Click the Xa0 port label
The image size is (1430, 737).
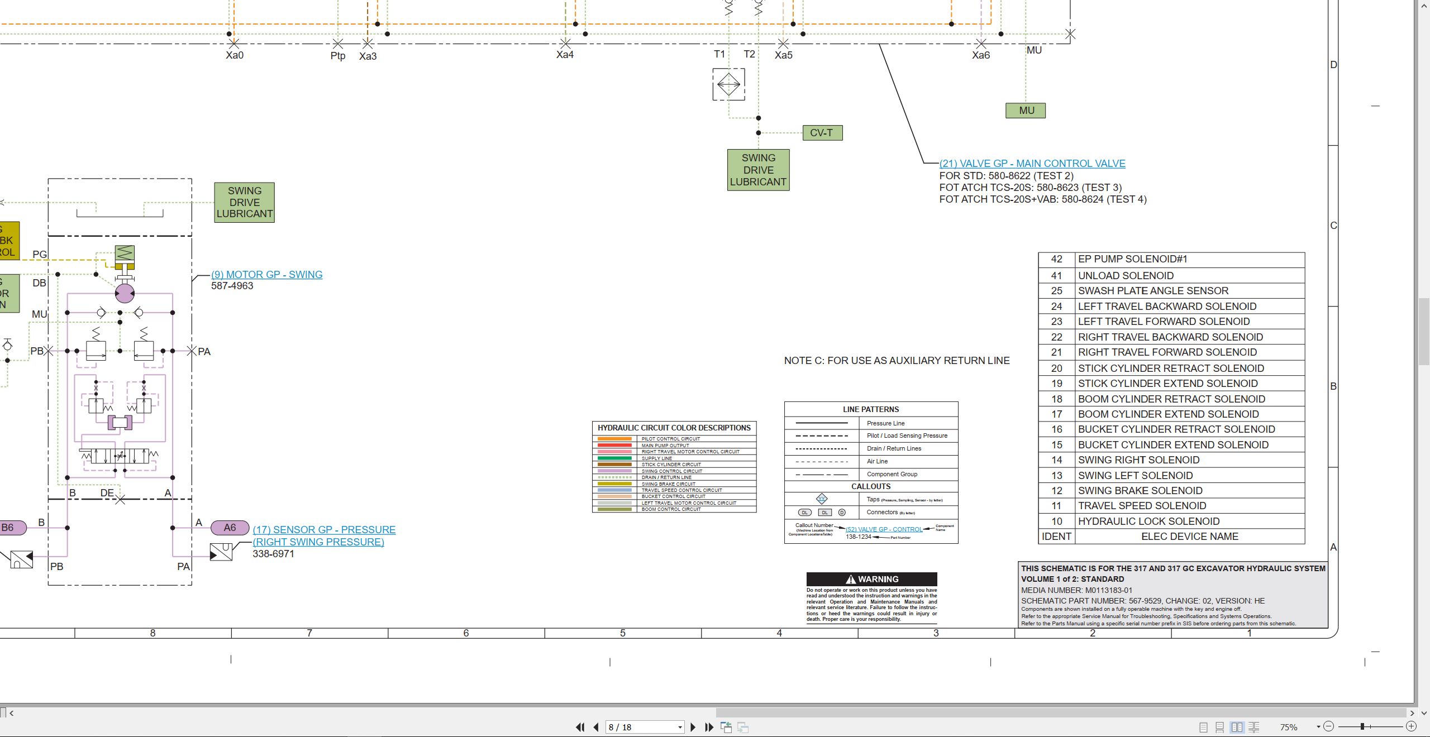tap(235, 55)
